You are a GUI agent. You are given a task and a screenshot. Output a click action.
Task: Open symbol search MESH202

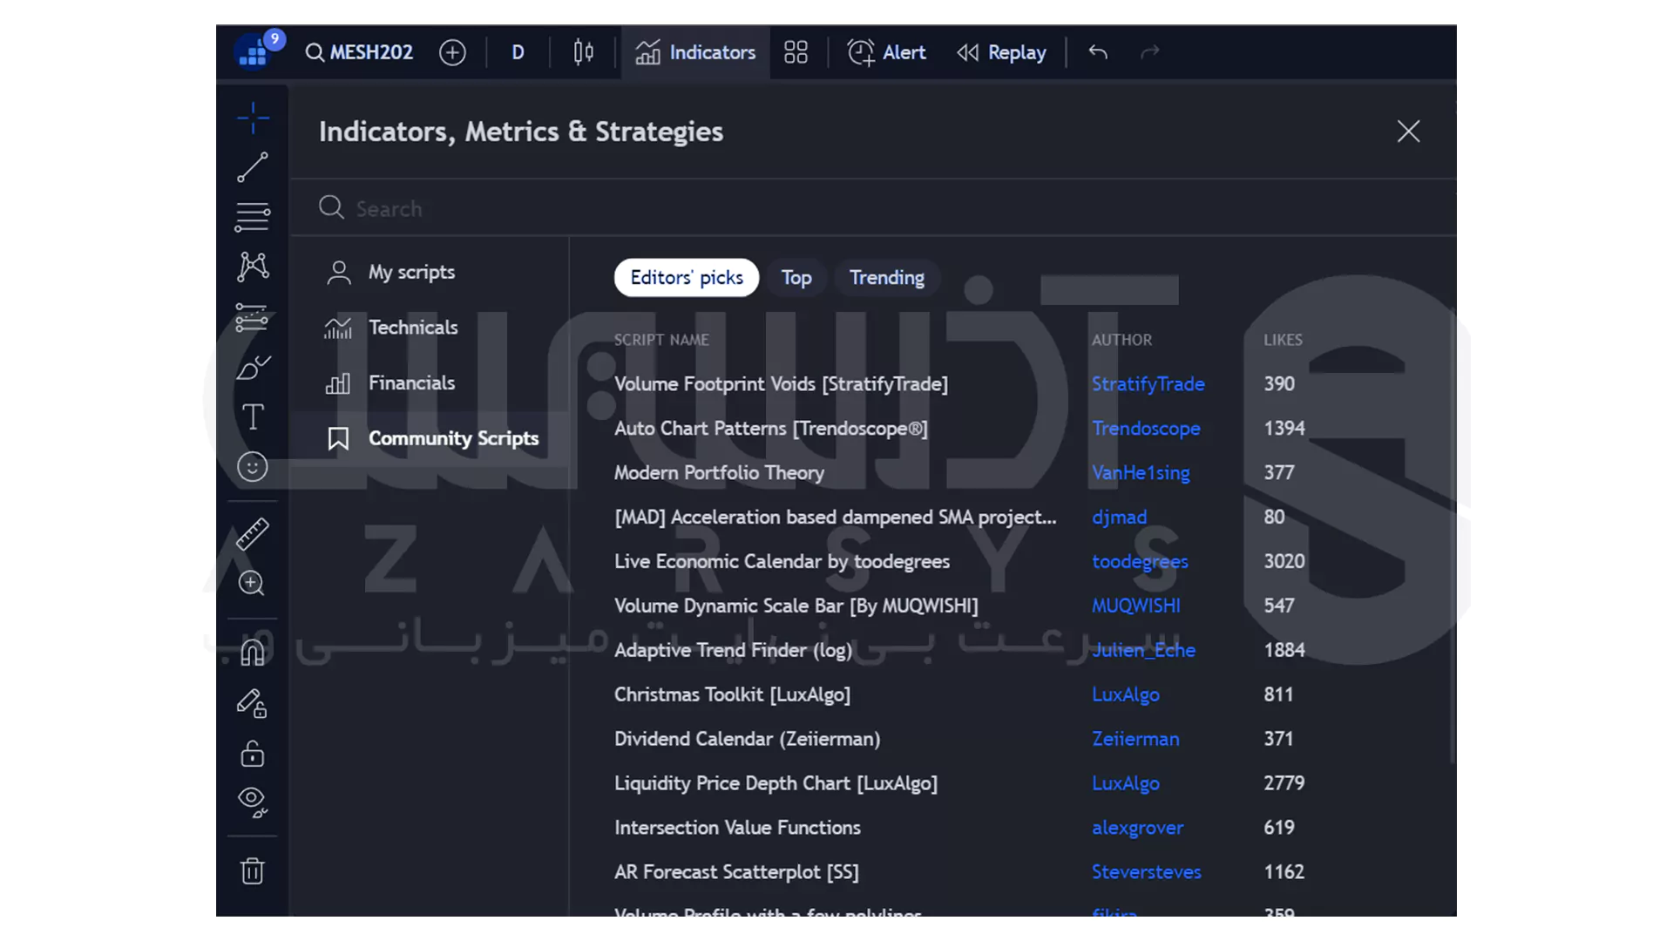coord(359,52)
